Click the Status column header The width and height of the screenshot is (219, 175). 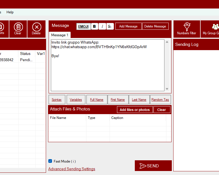pyautogui.click(x=27, y=54)
